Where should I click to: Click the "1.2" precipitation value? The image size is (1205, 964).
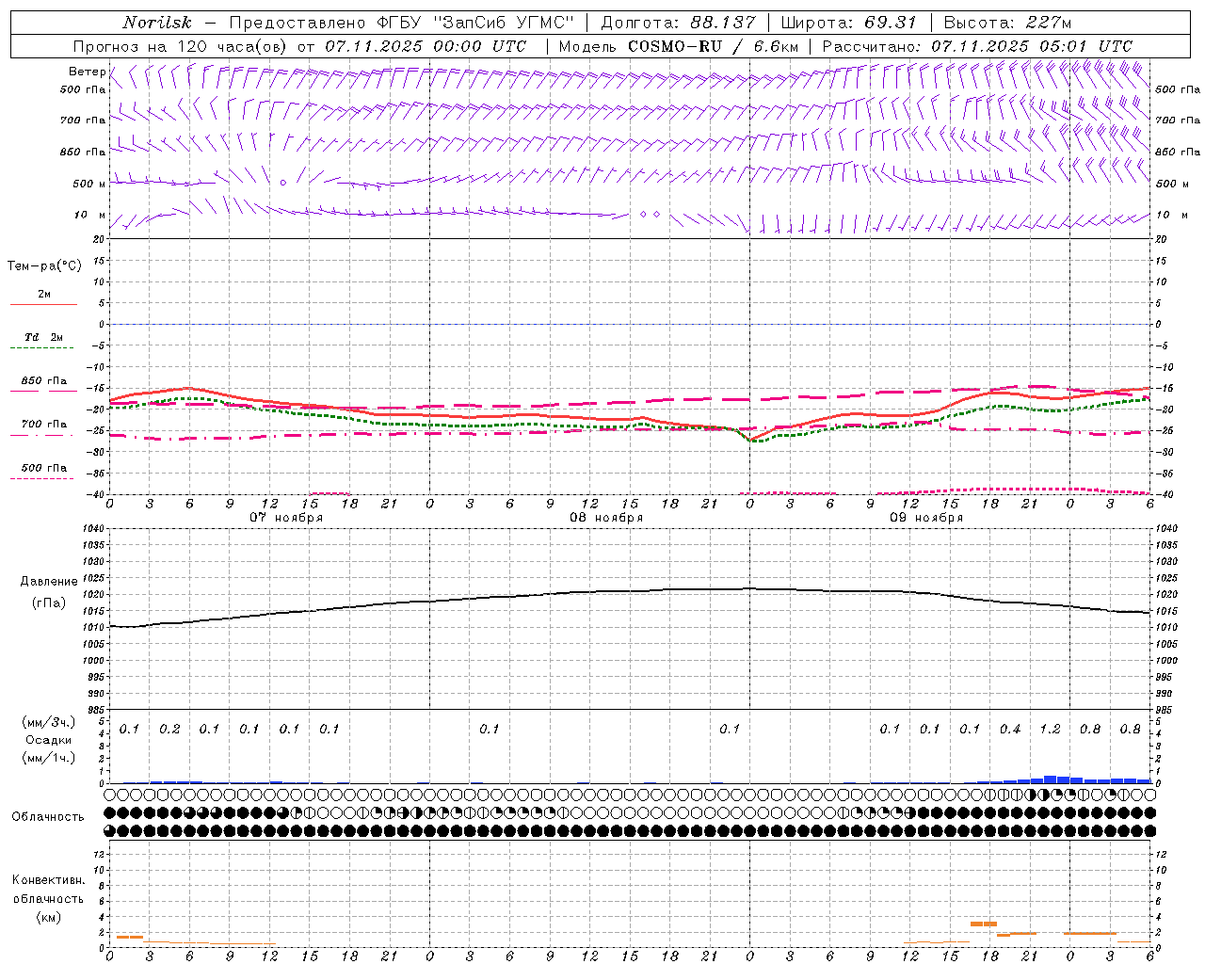pyautogui.click(x=1050, y=730)
